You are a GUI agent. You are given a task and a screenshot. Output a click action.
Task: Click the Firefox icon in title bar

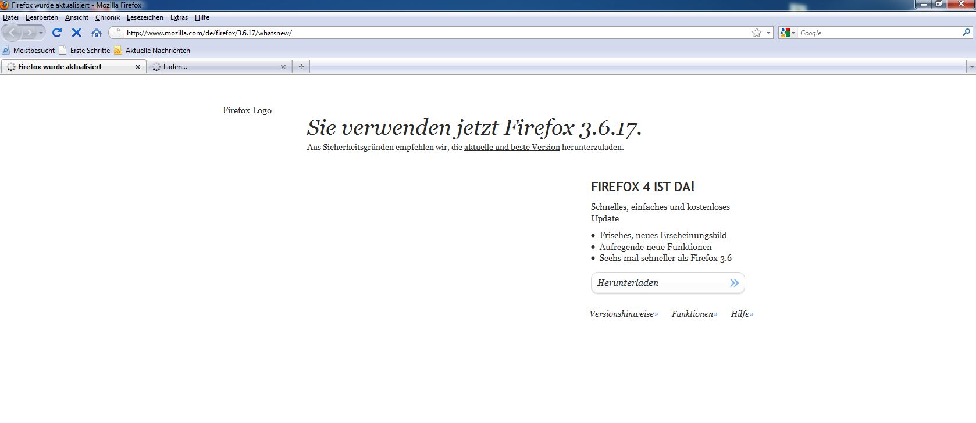(5, 5)
